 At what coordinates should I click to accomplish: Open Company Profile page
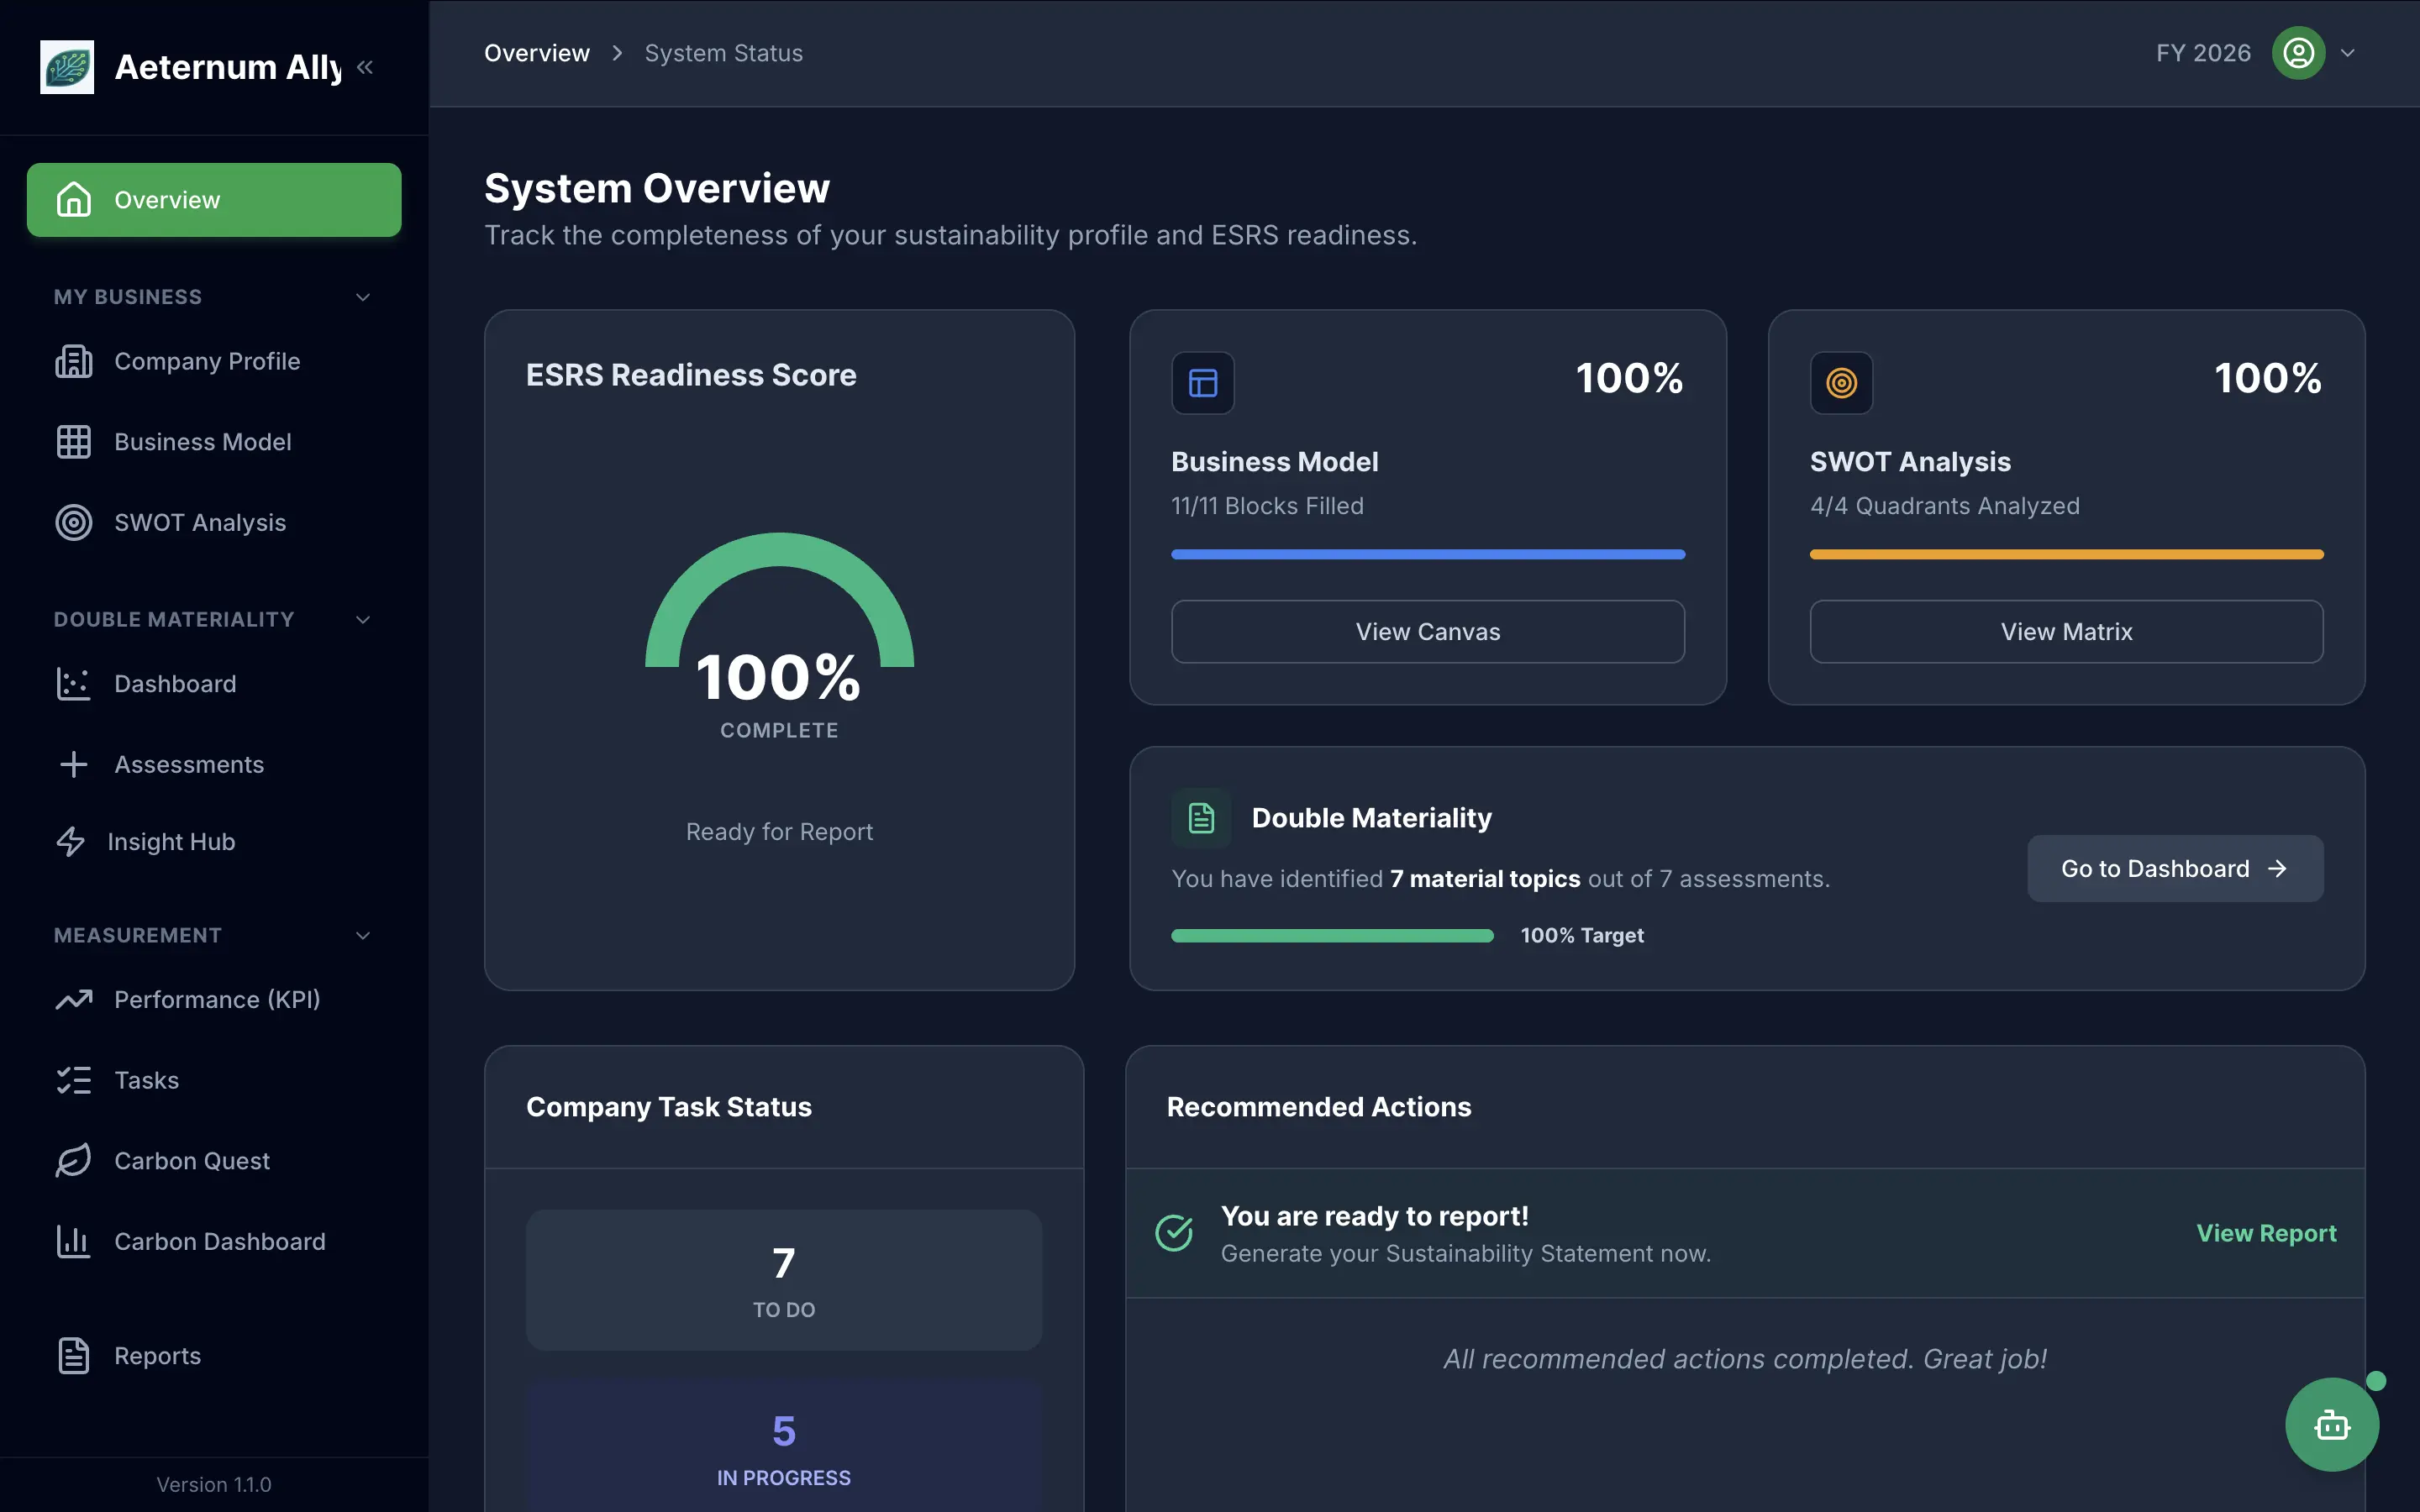click(x=214, y=361)
